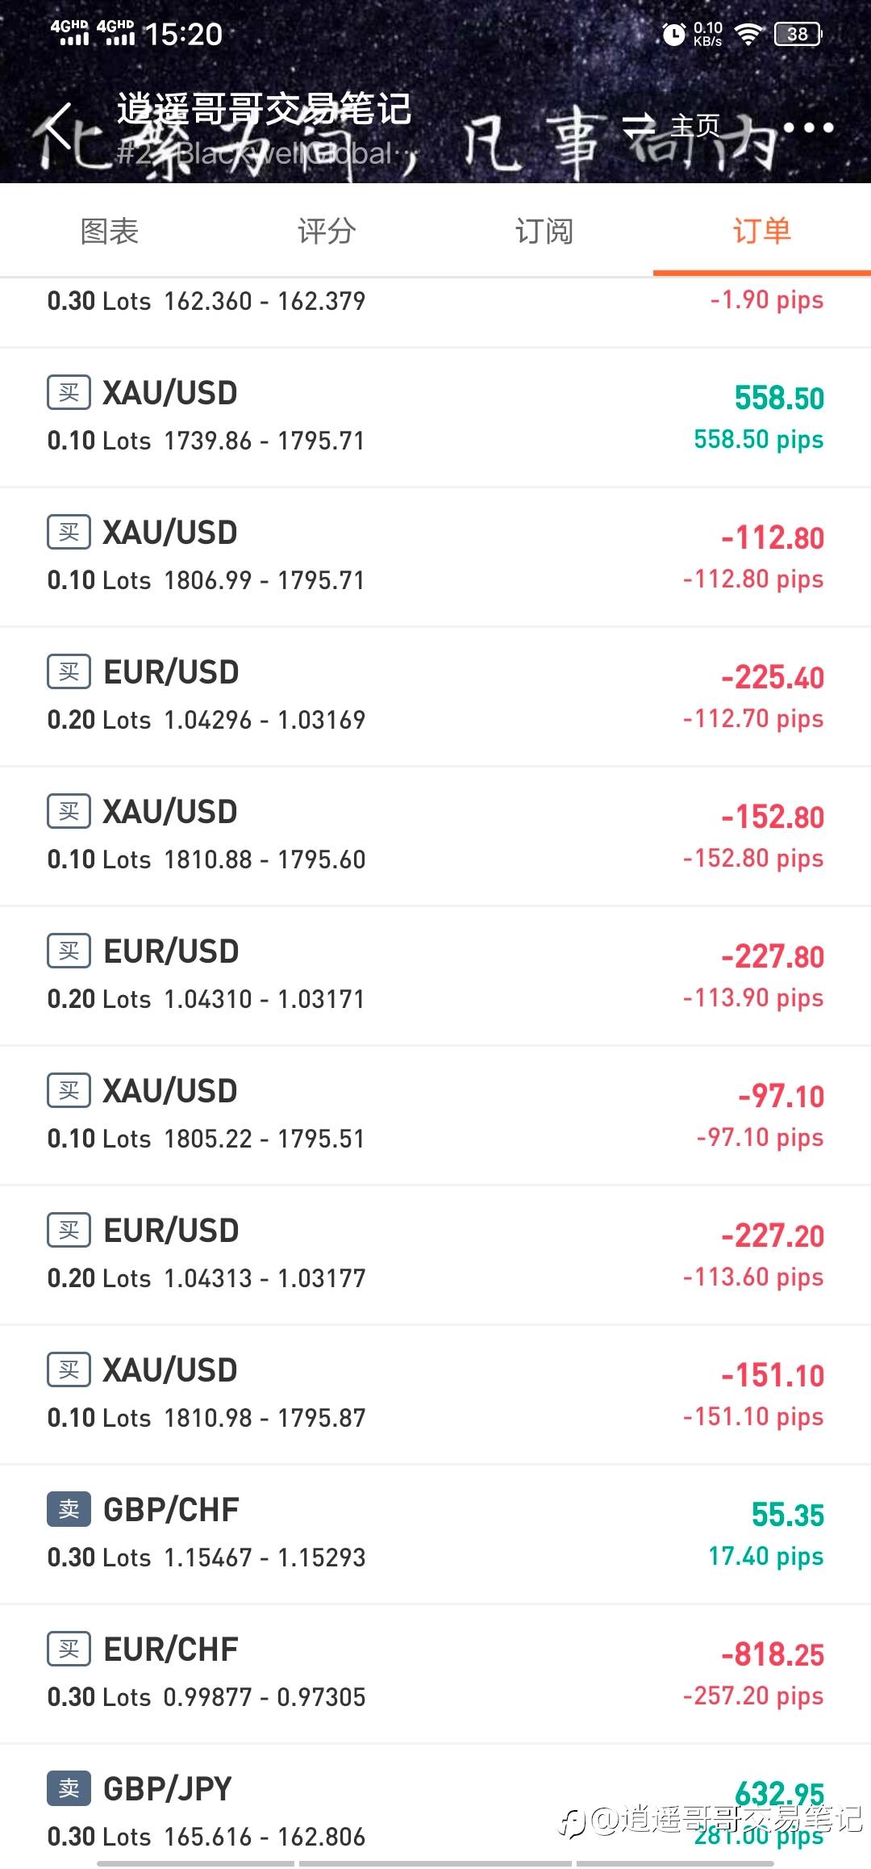Tap the 卖 badge on GBP/JPY order
The height and width of the screenshot is (1869, 871).
click(69, 1788)
